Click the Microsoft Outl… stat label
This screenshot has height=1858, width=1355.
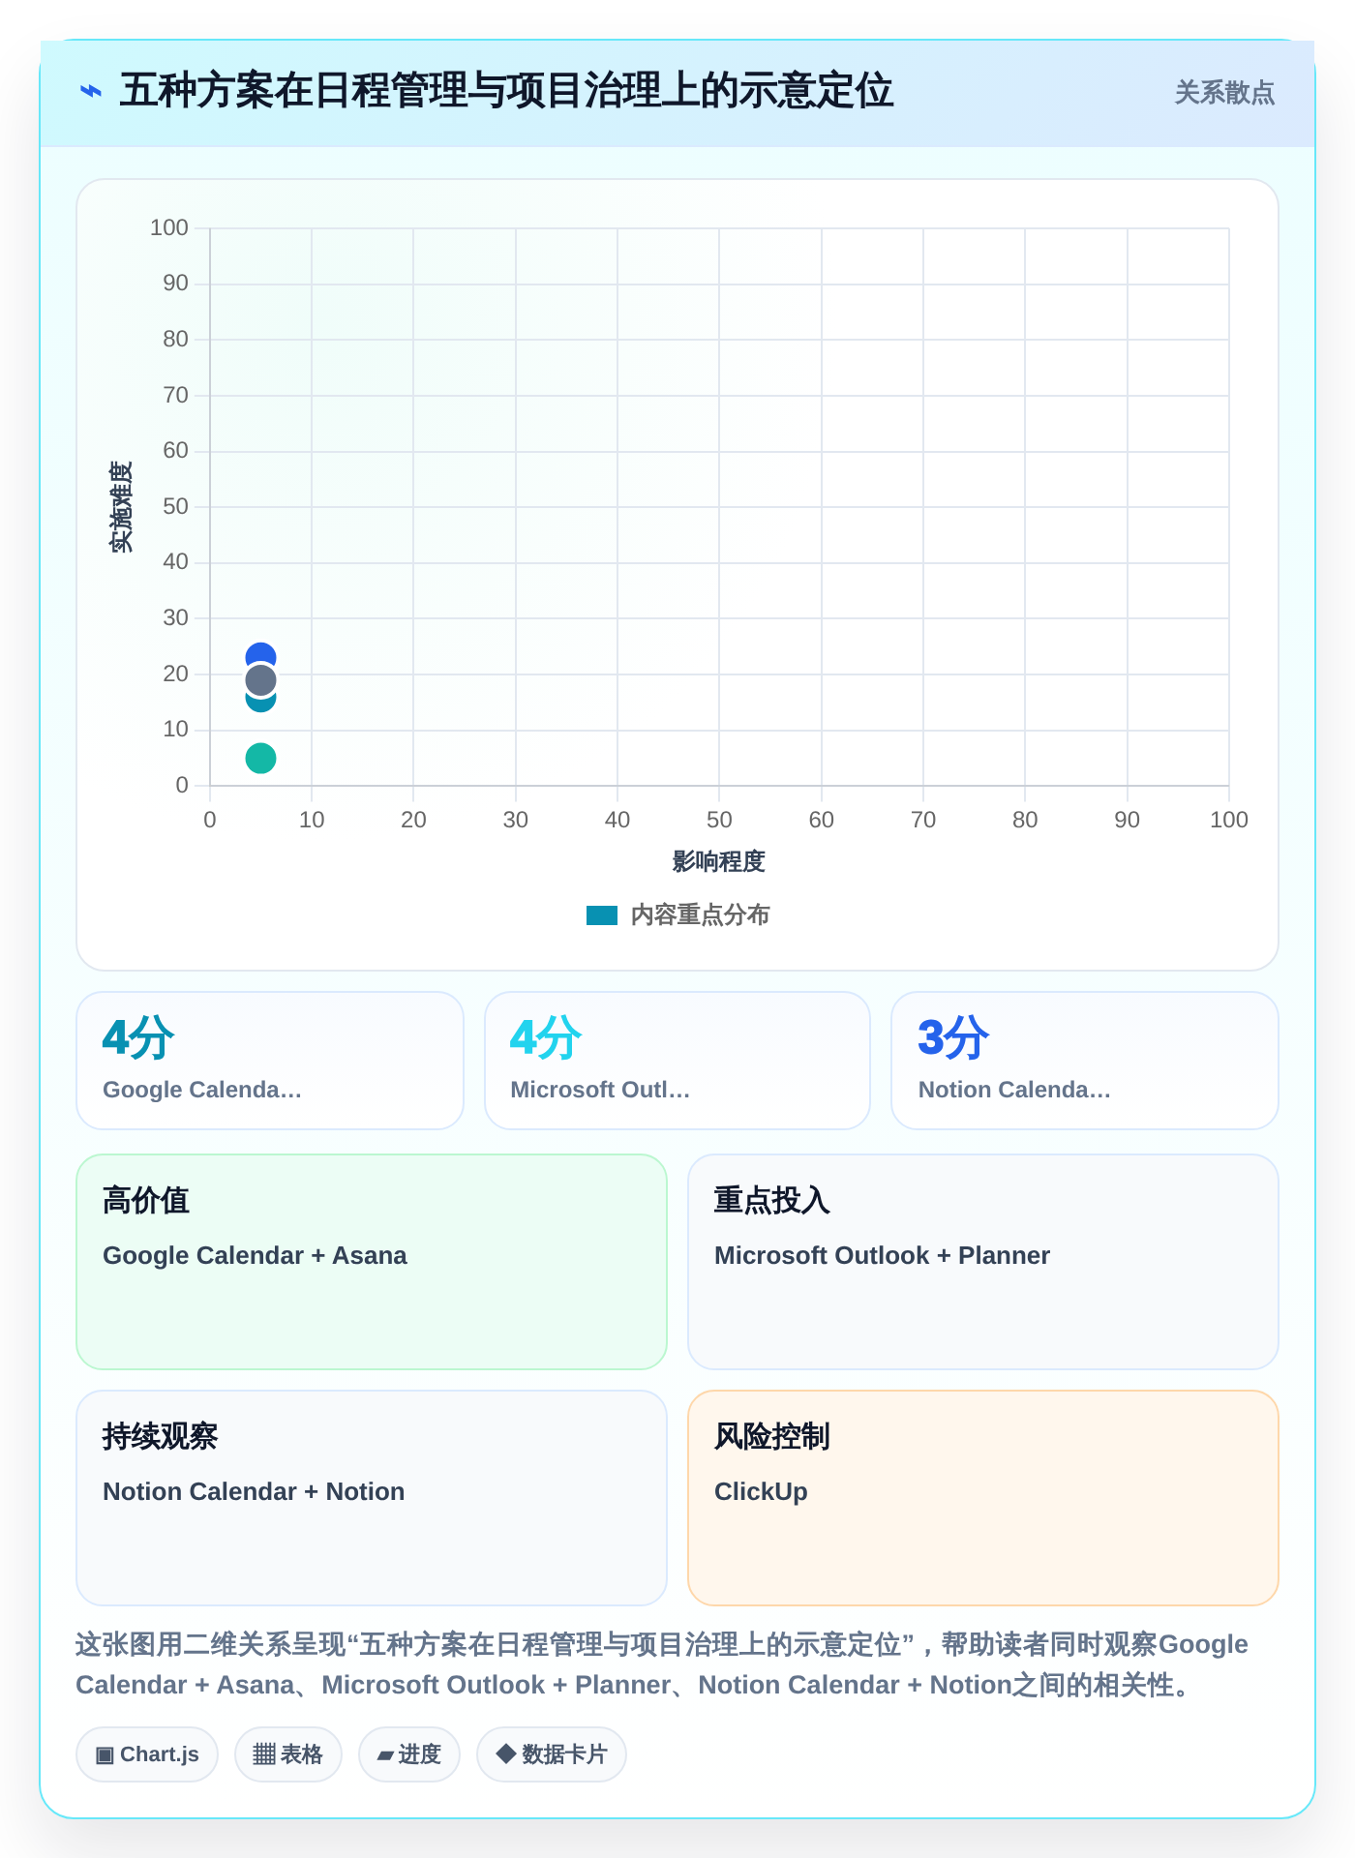point(600,1090)
